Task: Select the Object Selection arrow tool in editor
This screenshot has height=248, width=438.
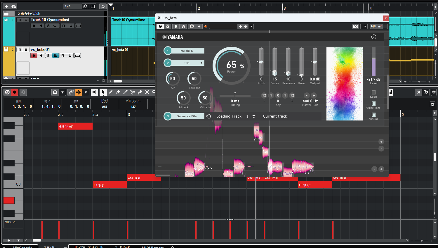Action: coord(103,92)
